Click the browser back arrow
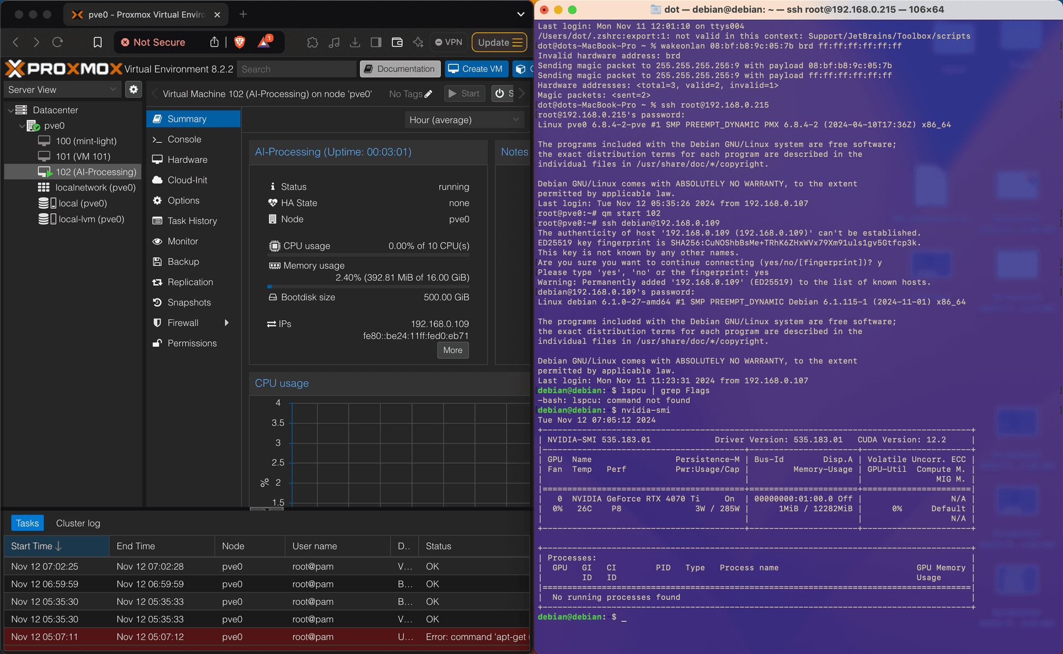This screenshot has height=654, width=1063. 16,42
